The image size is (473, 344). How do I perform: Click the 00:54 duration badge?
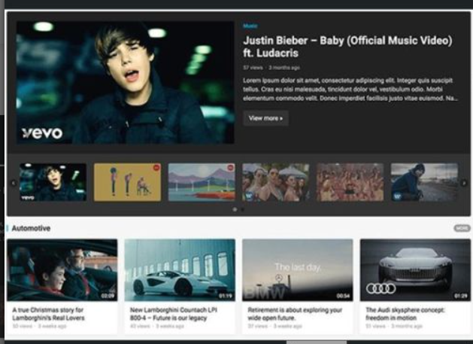coord(343,296)
